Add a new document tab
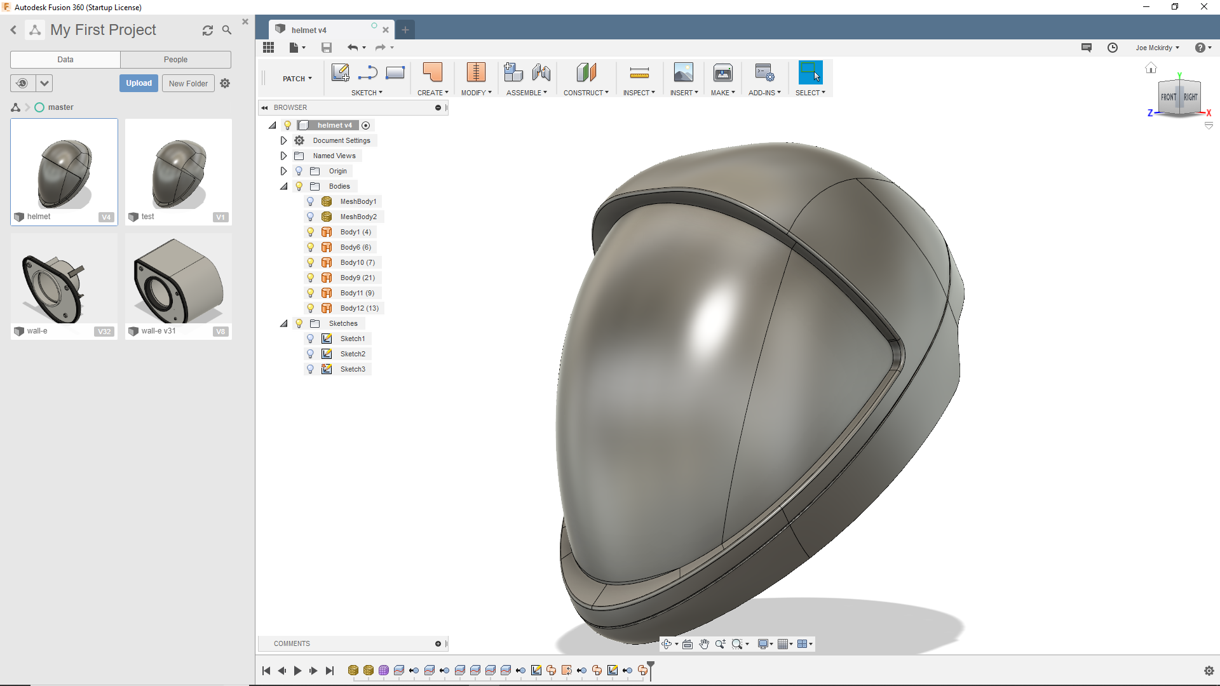This screenshot has width=1220, height=686. pos(405,30)
